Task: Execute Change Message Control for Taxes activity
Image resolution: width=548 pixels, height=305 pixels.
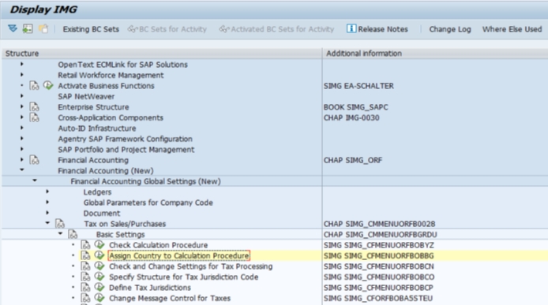Action: point(99,298)
